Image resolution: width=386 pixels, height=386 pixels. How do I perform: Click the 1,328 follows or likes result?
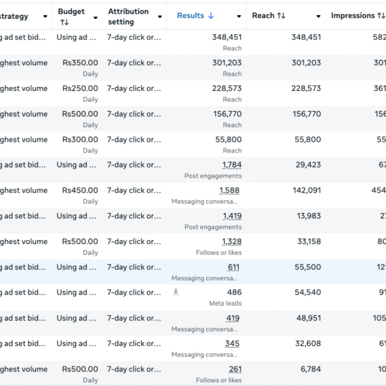coord(232,242)
